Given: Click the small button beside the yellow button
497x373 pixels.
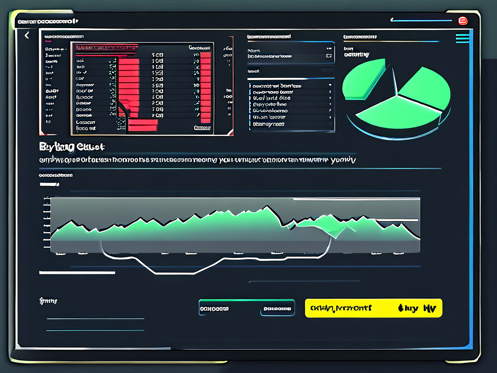Looking at the screenshot, I should click(x=278, y=308).
